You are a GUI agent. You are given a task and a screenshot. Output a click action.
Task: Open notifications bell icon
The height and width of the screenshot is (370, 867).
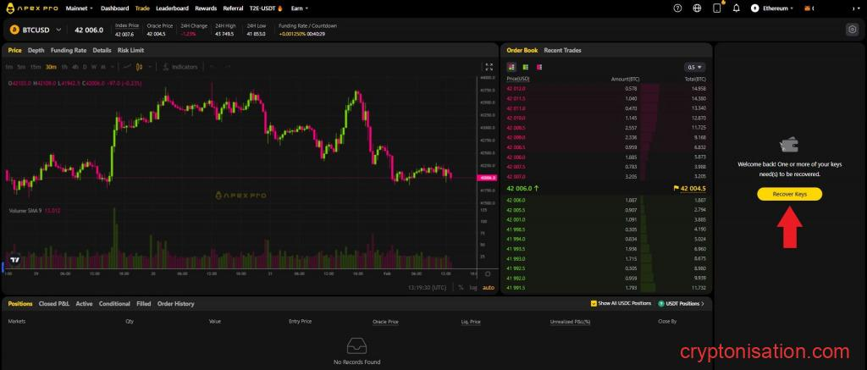(736, 8)
